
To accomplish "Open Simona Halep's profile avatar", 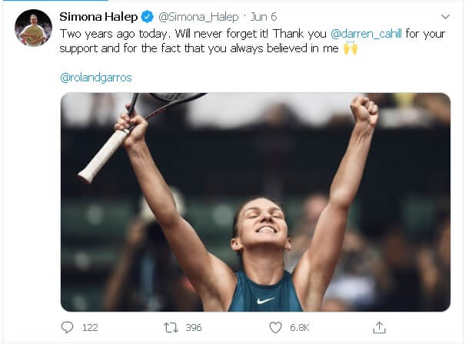I will click(x=33, y=28).
